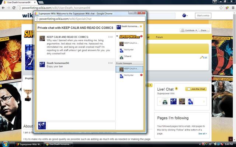This screenshot has width=236, height=147.
Task: Open a new browser tab
Action: pos(41,3)
